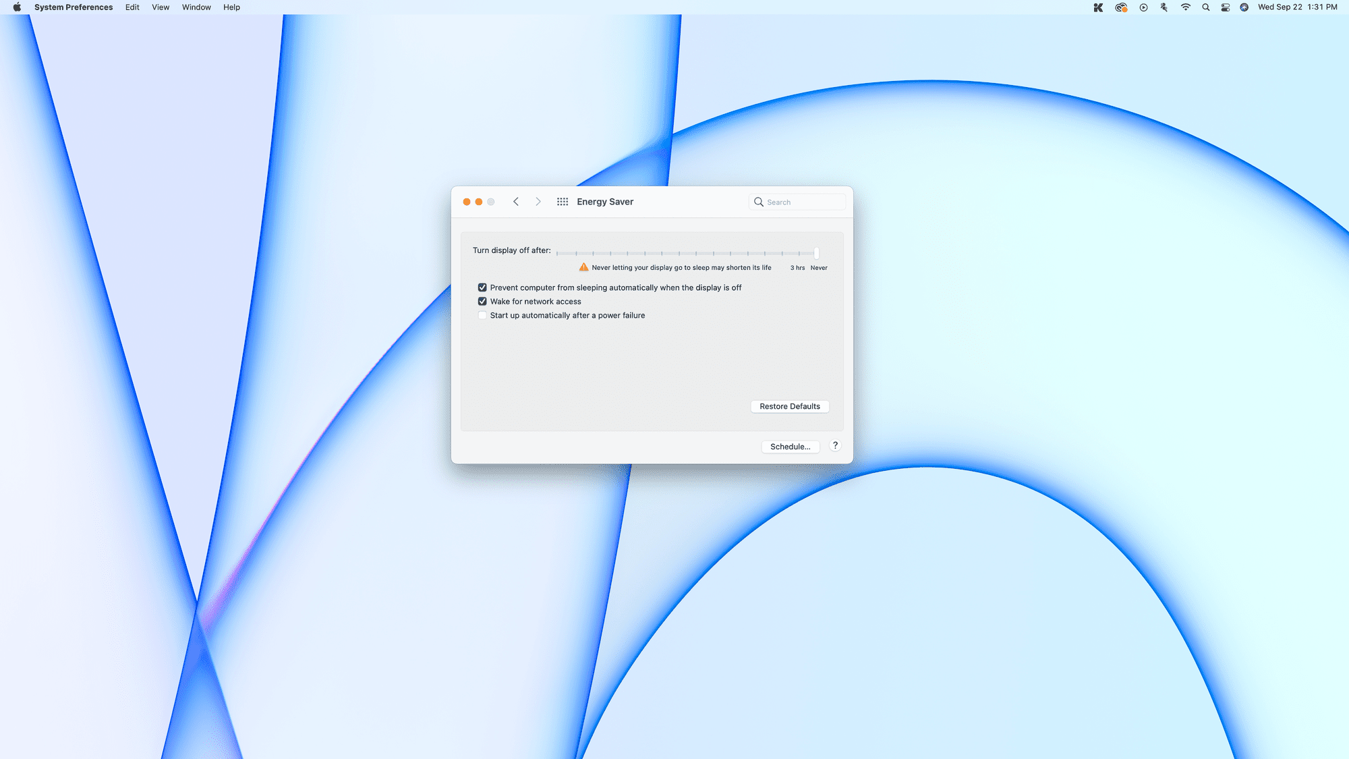The image size is (1349, 759).
Task: Click the Time Machine menu bar icon
Action: click(1143, 7)
